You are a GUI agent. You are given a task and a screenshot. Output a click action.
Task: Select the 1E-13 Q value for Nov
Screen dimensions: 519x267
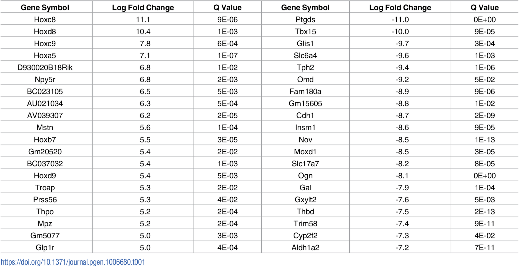[x=485, y=139]
